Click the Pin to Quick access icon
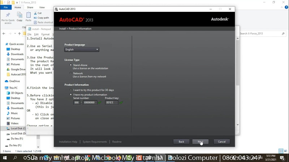Viewport: 289px width, 162px height. tap(8, 15)
